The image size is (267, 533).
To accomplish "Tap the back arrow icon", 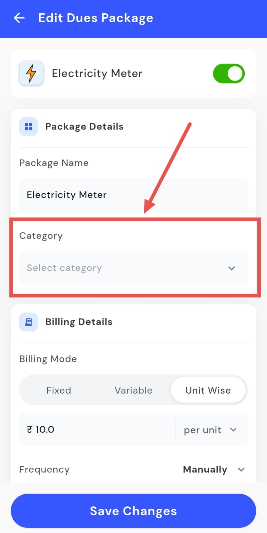I will [x=19, y=18].
